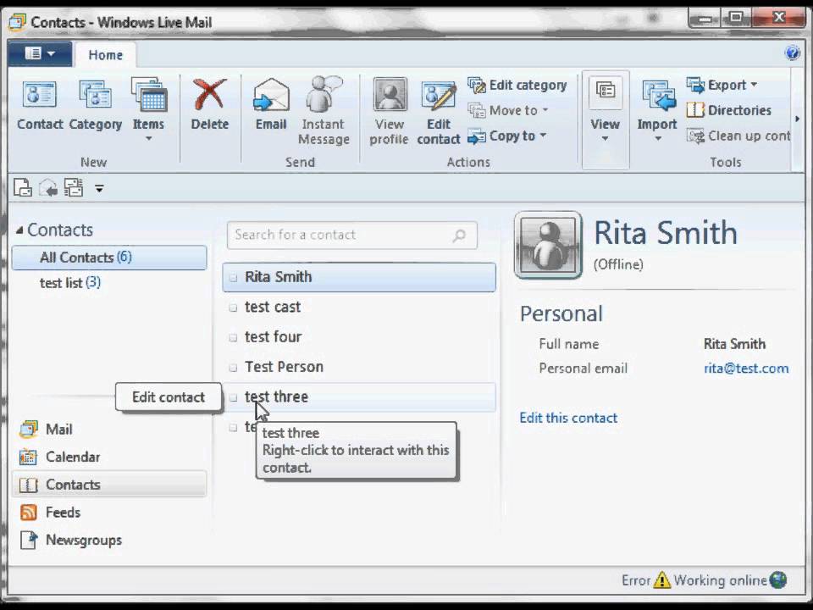Image resolution: width=813 pixels, height=610 pixels.
Task: Switch to Contacts in navigation
Action: coord(109,485)
